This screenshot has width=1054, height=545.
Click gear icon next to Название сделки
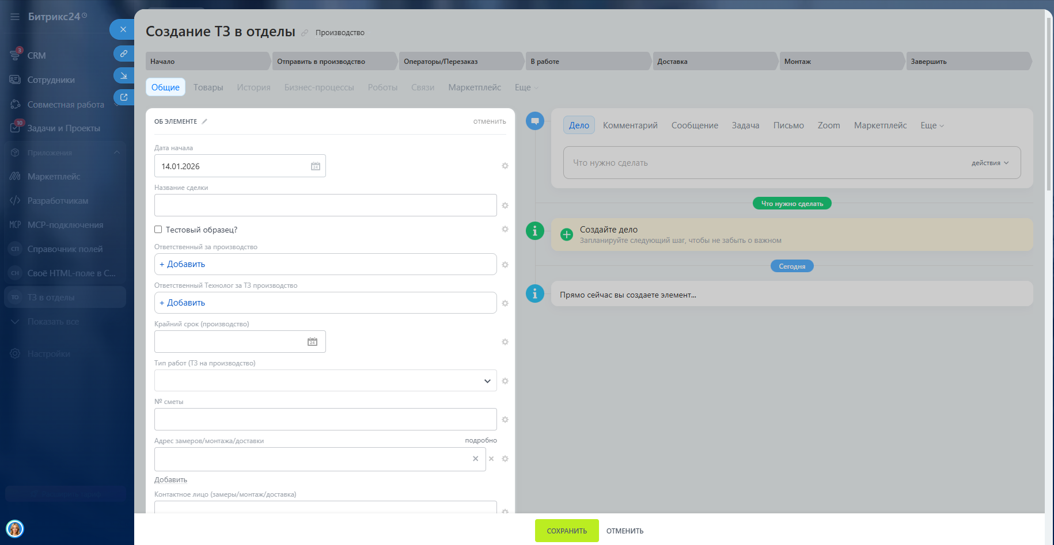tap(505, 205)
